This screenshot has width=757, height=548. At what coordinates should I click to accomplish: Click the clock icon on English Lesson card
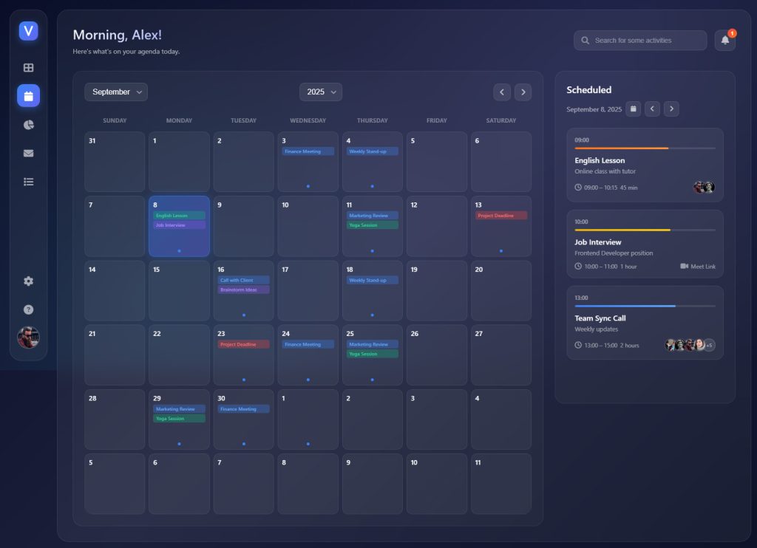tap(578, 187)
